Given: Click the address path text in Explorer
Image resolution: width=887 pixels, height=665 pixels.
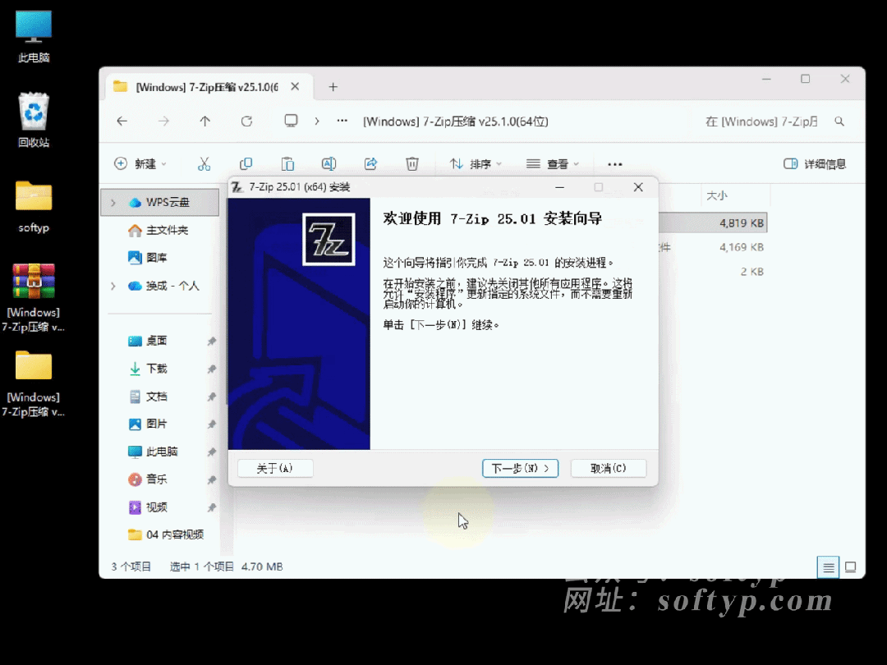Looking at the screenshot, I should (455, 122).
